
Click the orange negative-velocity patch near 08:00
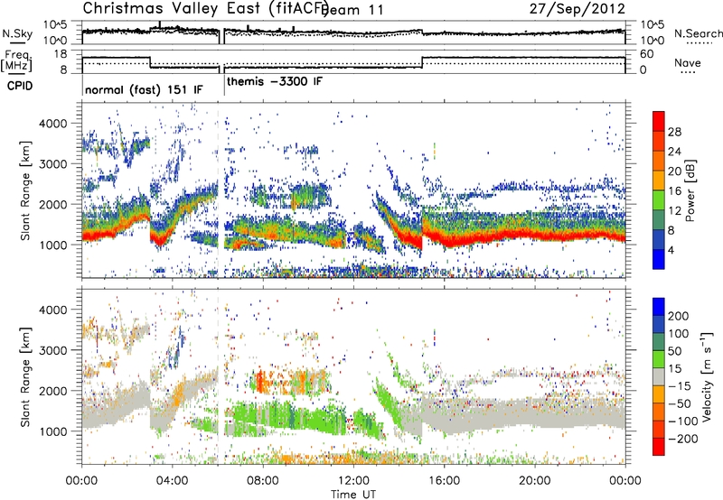click(x=262, y=381)
